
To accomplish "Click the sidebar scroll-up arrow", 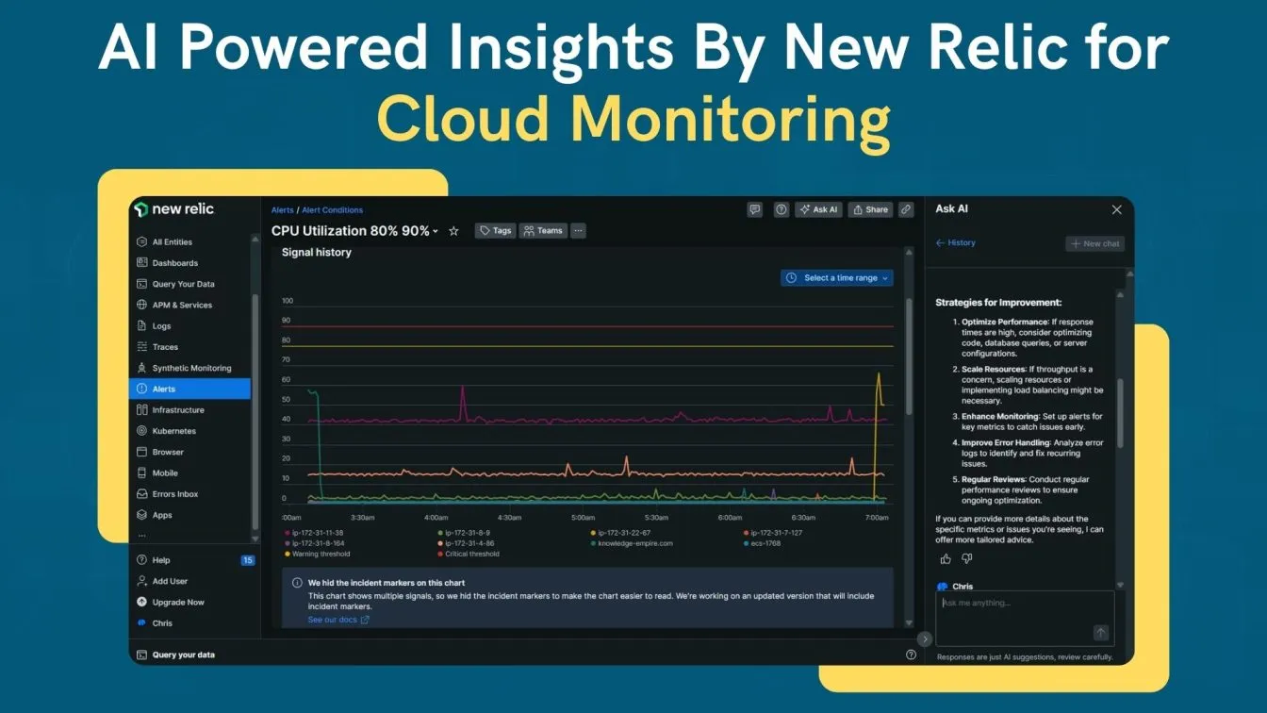I will (255, 240).
